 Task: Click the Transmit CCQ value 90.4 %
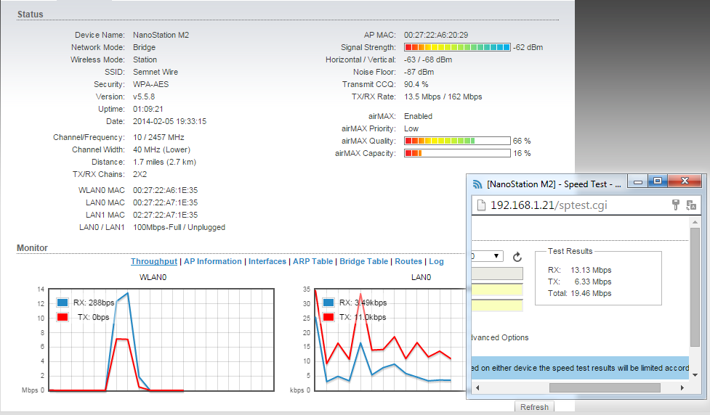416,85
